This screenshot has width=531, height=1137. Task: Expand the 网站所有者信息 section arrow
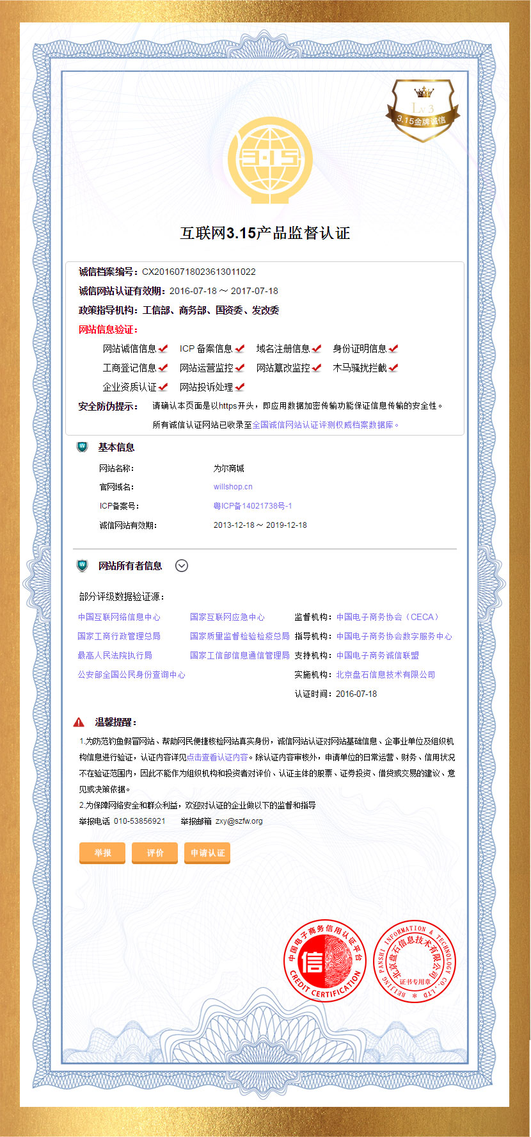click(x=182, y=566)
